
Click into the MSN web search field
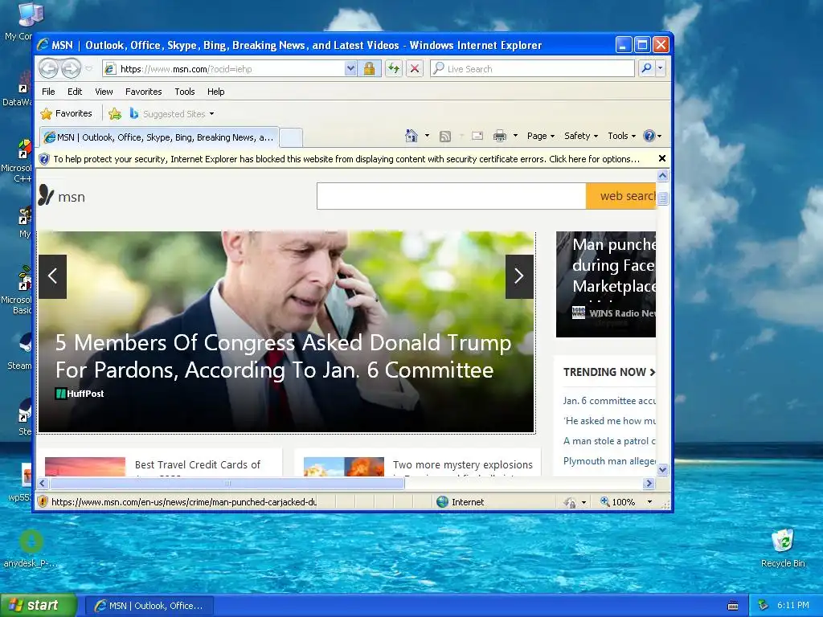[x=452, y=196]
